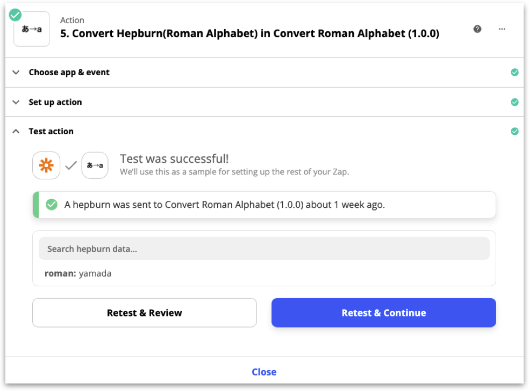The height and width of the screenshot is (391, 529).
Task: Open the Set up action section
Action: point(55,102)
